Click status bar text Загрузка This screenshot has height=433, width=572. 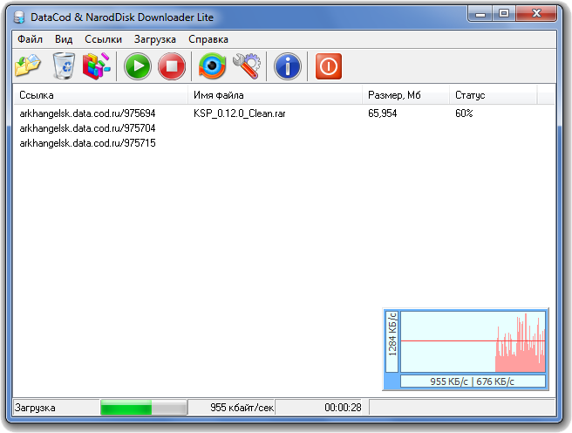[x=35, y=408]
